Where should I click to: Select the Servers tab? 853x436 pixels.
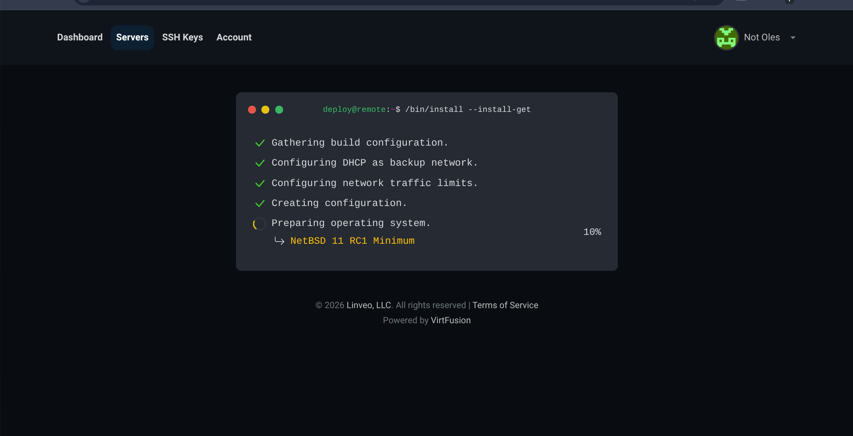[x=132, y=38]
